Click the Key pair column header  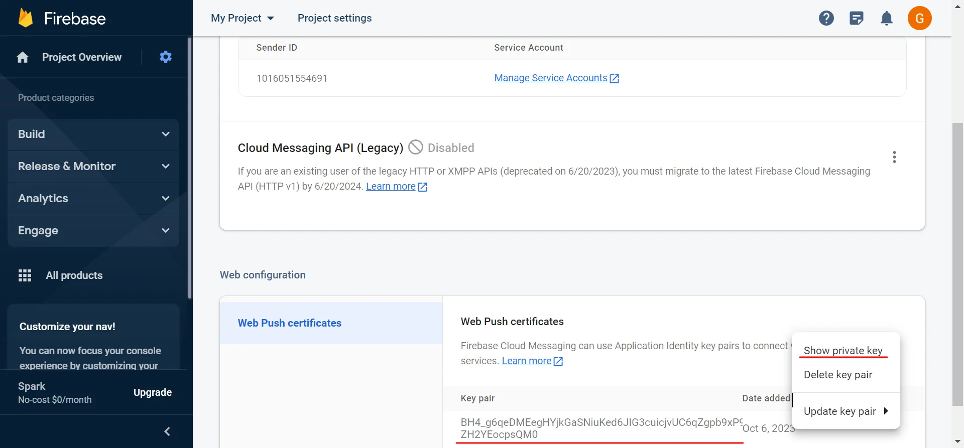pos(477,398)
